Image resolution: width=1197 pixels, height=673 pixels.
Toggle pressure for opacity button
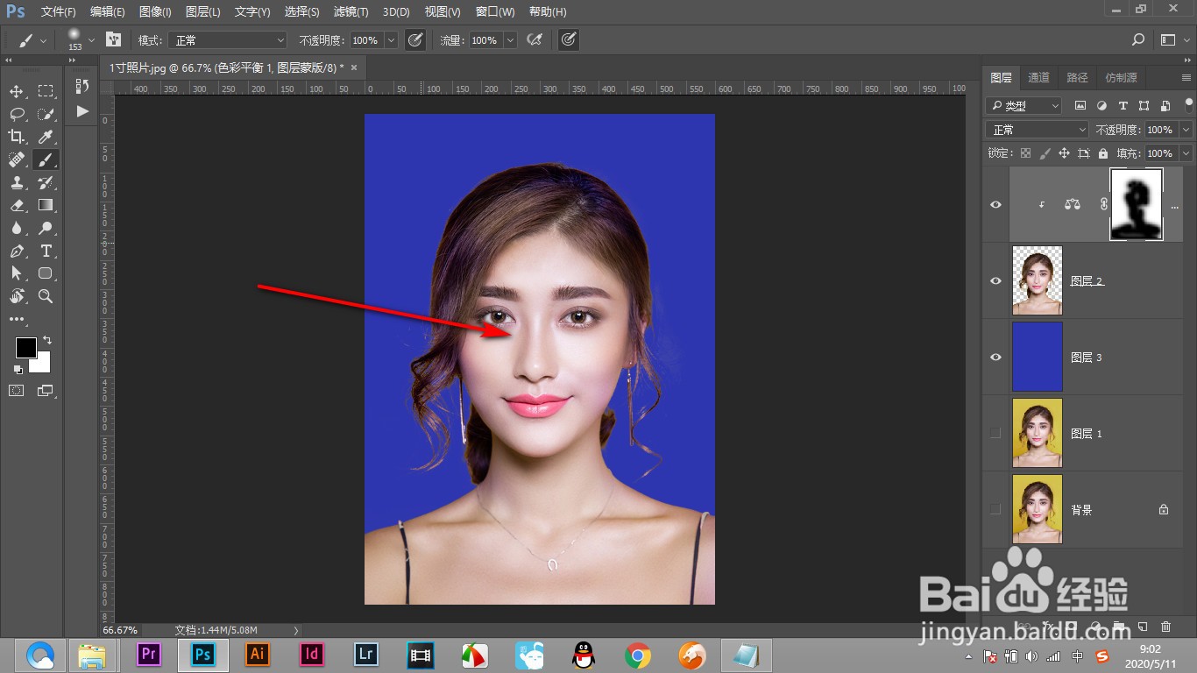coord(415,40)
